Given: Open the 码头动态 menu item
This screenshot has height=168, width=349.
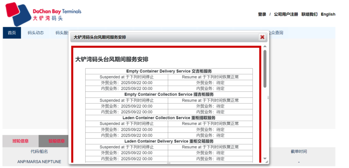Looking at the screenshot, I should [36, 33].
